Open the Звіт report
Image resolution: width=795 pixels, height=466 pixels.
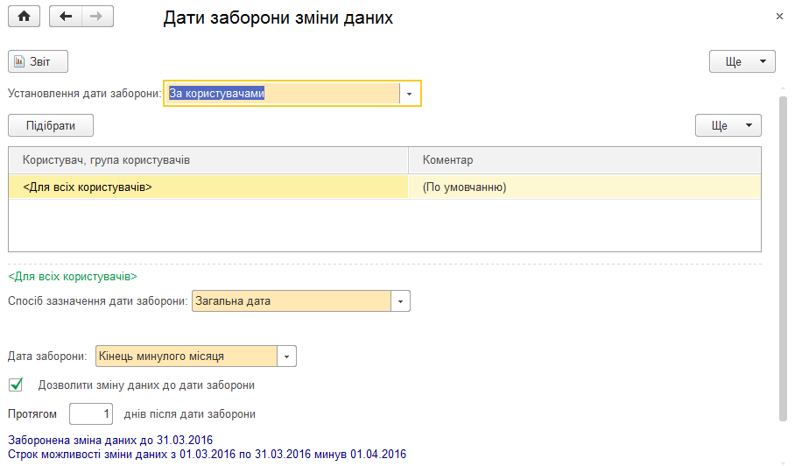38,61
